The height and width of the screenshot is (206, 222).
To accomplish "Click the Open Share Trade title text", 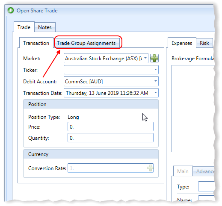I will (37, 11).
